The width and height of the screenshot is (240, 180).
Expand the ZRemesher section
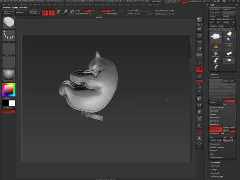pyautogui.click(x=215, y=143)
